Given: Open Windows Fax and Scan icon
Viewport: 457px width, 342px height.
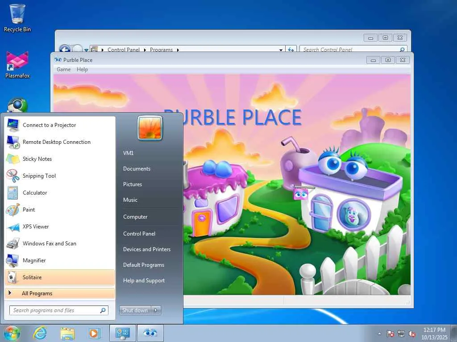Looking at the screenshot, I should point(13,244).
